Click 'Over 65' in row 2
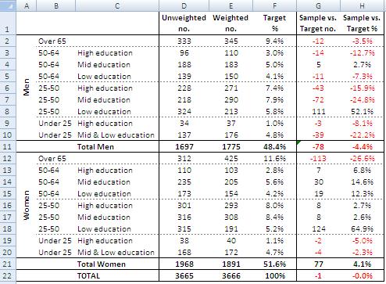Viewport: 386px width, 284px height. pyautogui.click(x=52, y=41)
